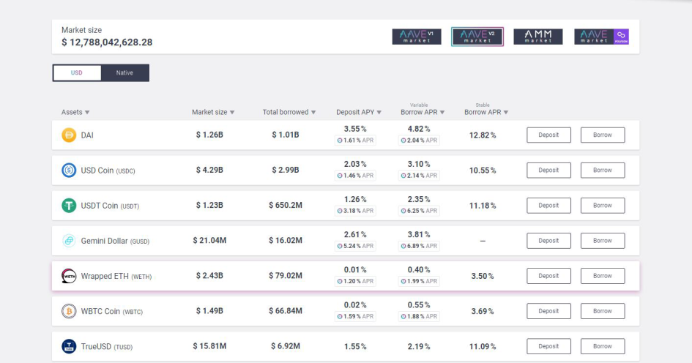This screenshot has height=363, width=692.
Task: Click the TrueUSD icon
Action: [69, 346]
